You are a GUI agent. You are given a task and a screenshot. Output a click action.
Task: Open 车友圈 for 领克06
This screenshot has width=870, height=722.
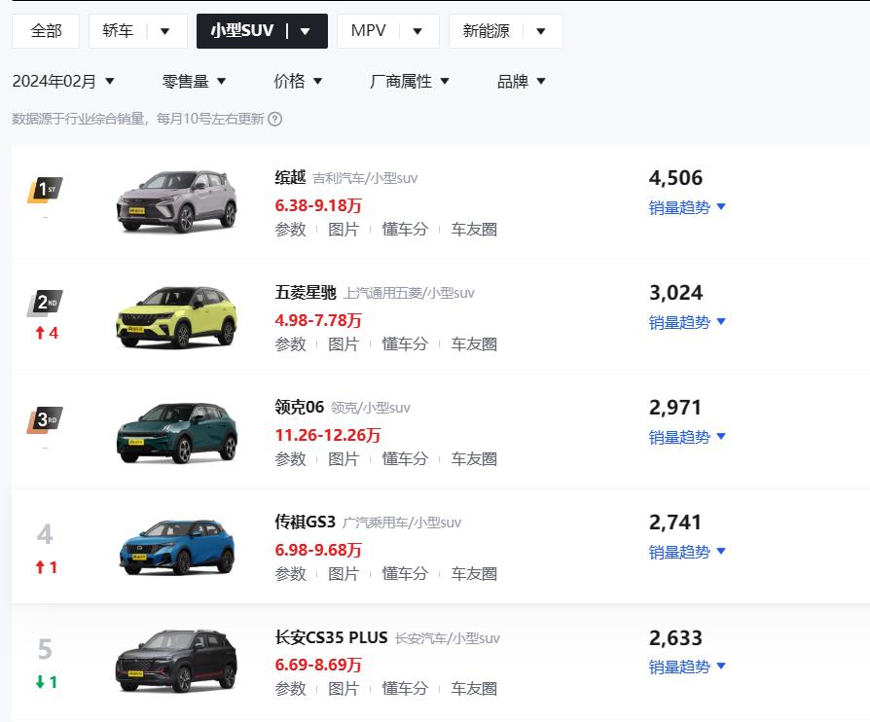pyautogui.click(x=474, y=459)
